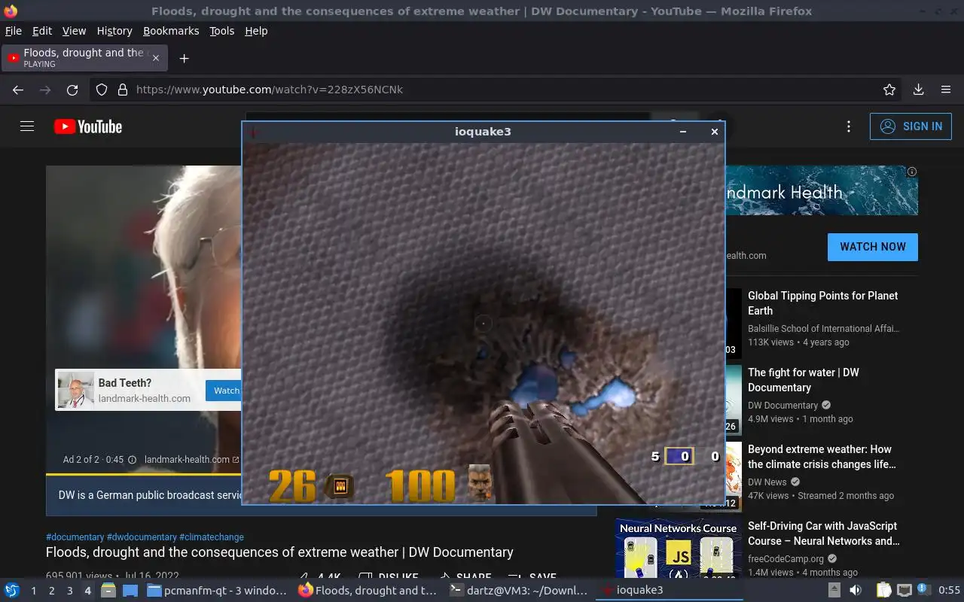Viewport: 964px width, 602px height.
Task: Click blue score box in Quake HUD
Action: click(679, 456)
